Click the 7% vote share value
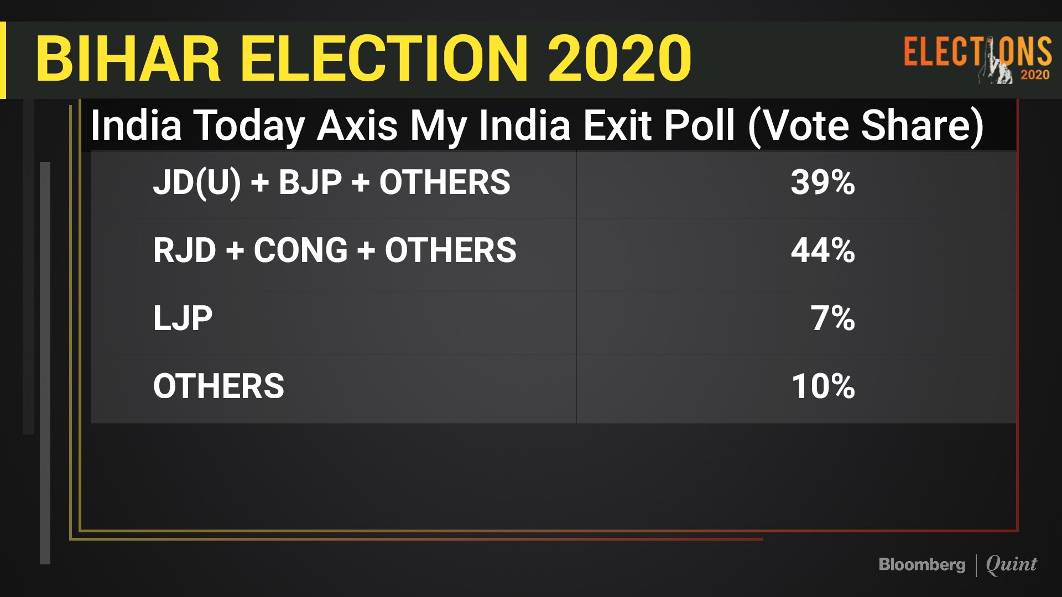 [832, 318]
